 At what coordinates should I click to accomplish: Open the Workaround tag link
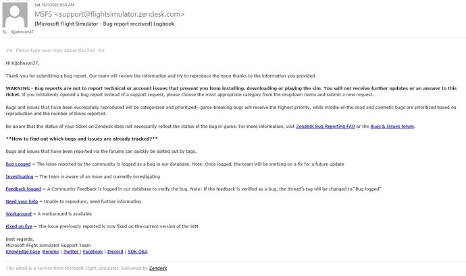pyautogui.click(x=19, y=214)
